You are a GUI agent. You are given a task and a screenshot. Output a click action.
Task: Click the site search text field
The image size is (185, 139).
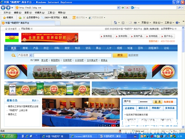[73, 55]
